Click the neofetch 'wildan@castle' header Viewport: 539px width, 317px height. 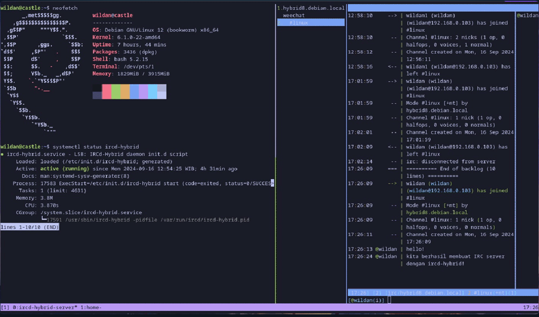point(113,15)
